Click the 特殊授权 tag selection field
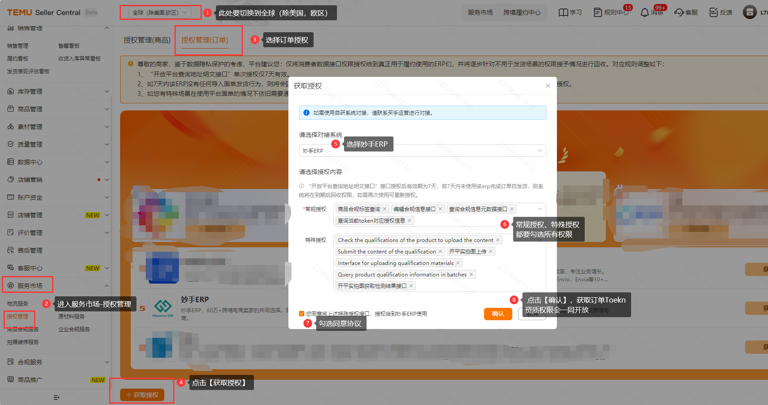Viewport: 768px width, 405px height. click(440, 263)
